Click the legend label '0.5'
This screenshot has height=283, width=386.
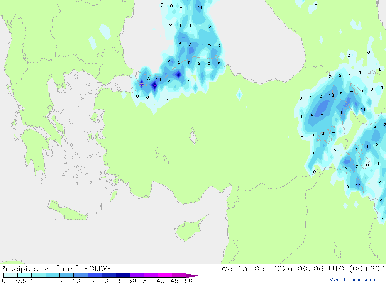pyautogui.click(x=21, y=281)
